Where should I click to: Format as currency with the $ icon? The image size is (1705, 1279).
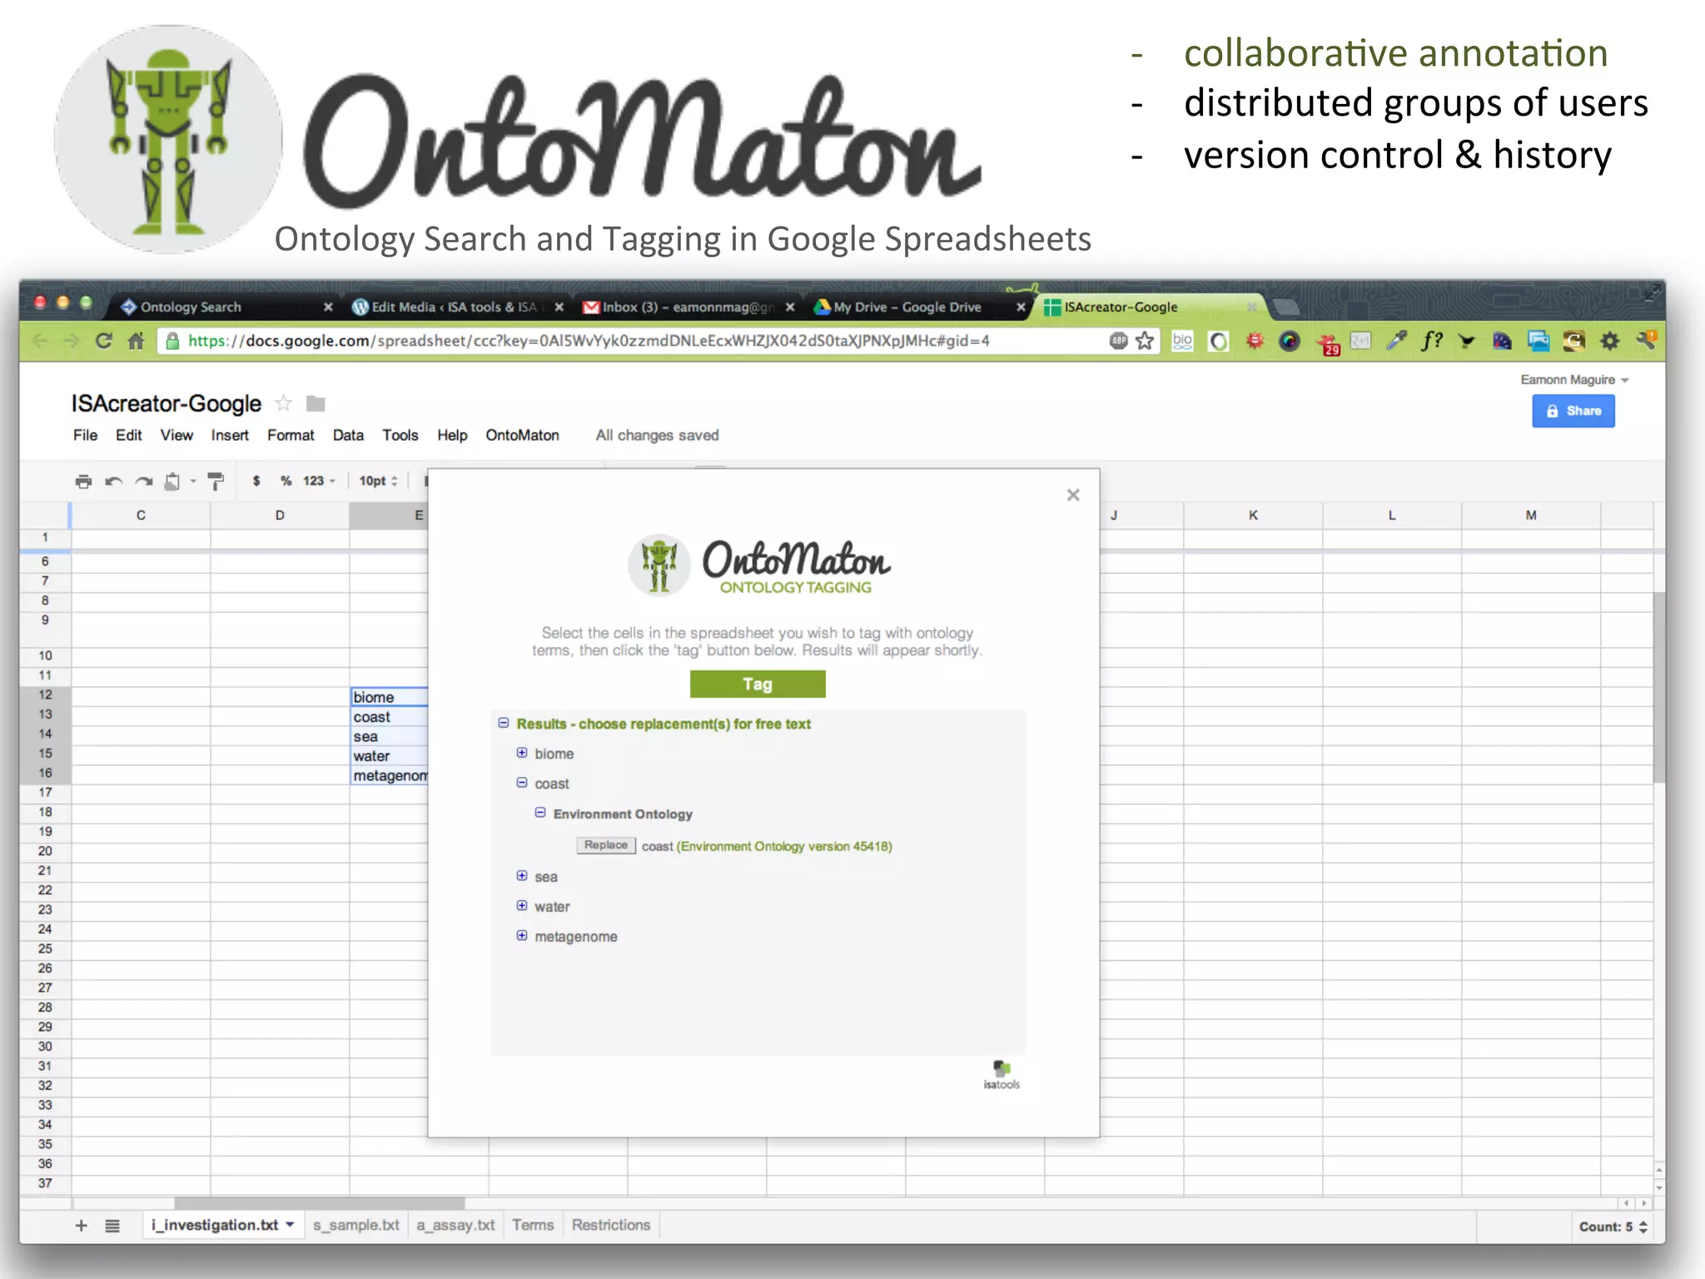[x=256, y=481]
